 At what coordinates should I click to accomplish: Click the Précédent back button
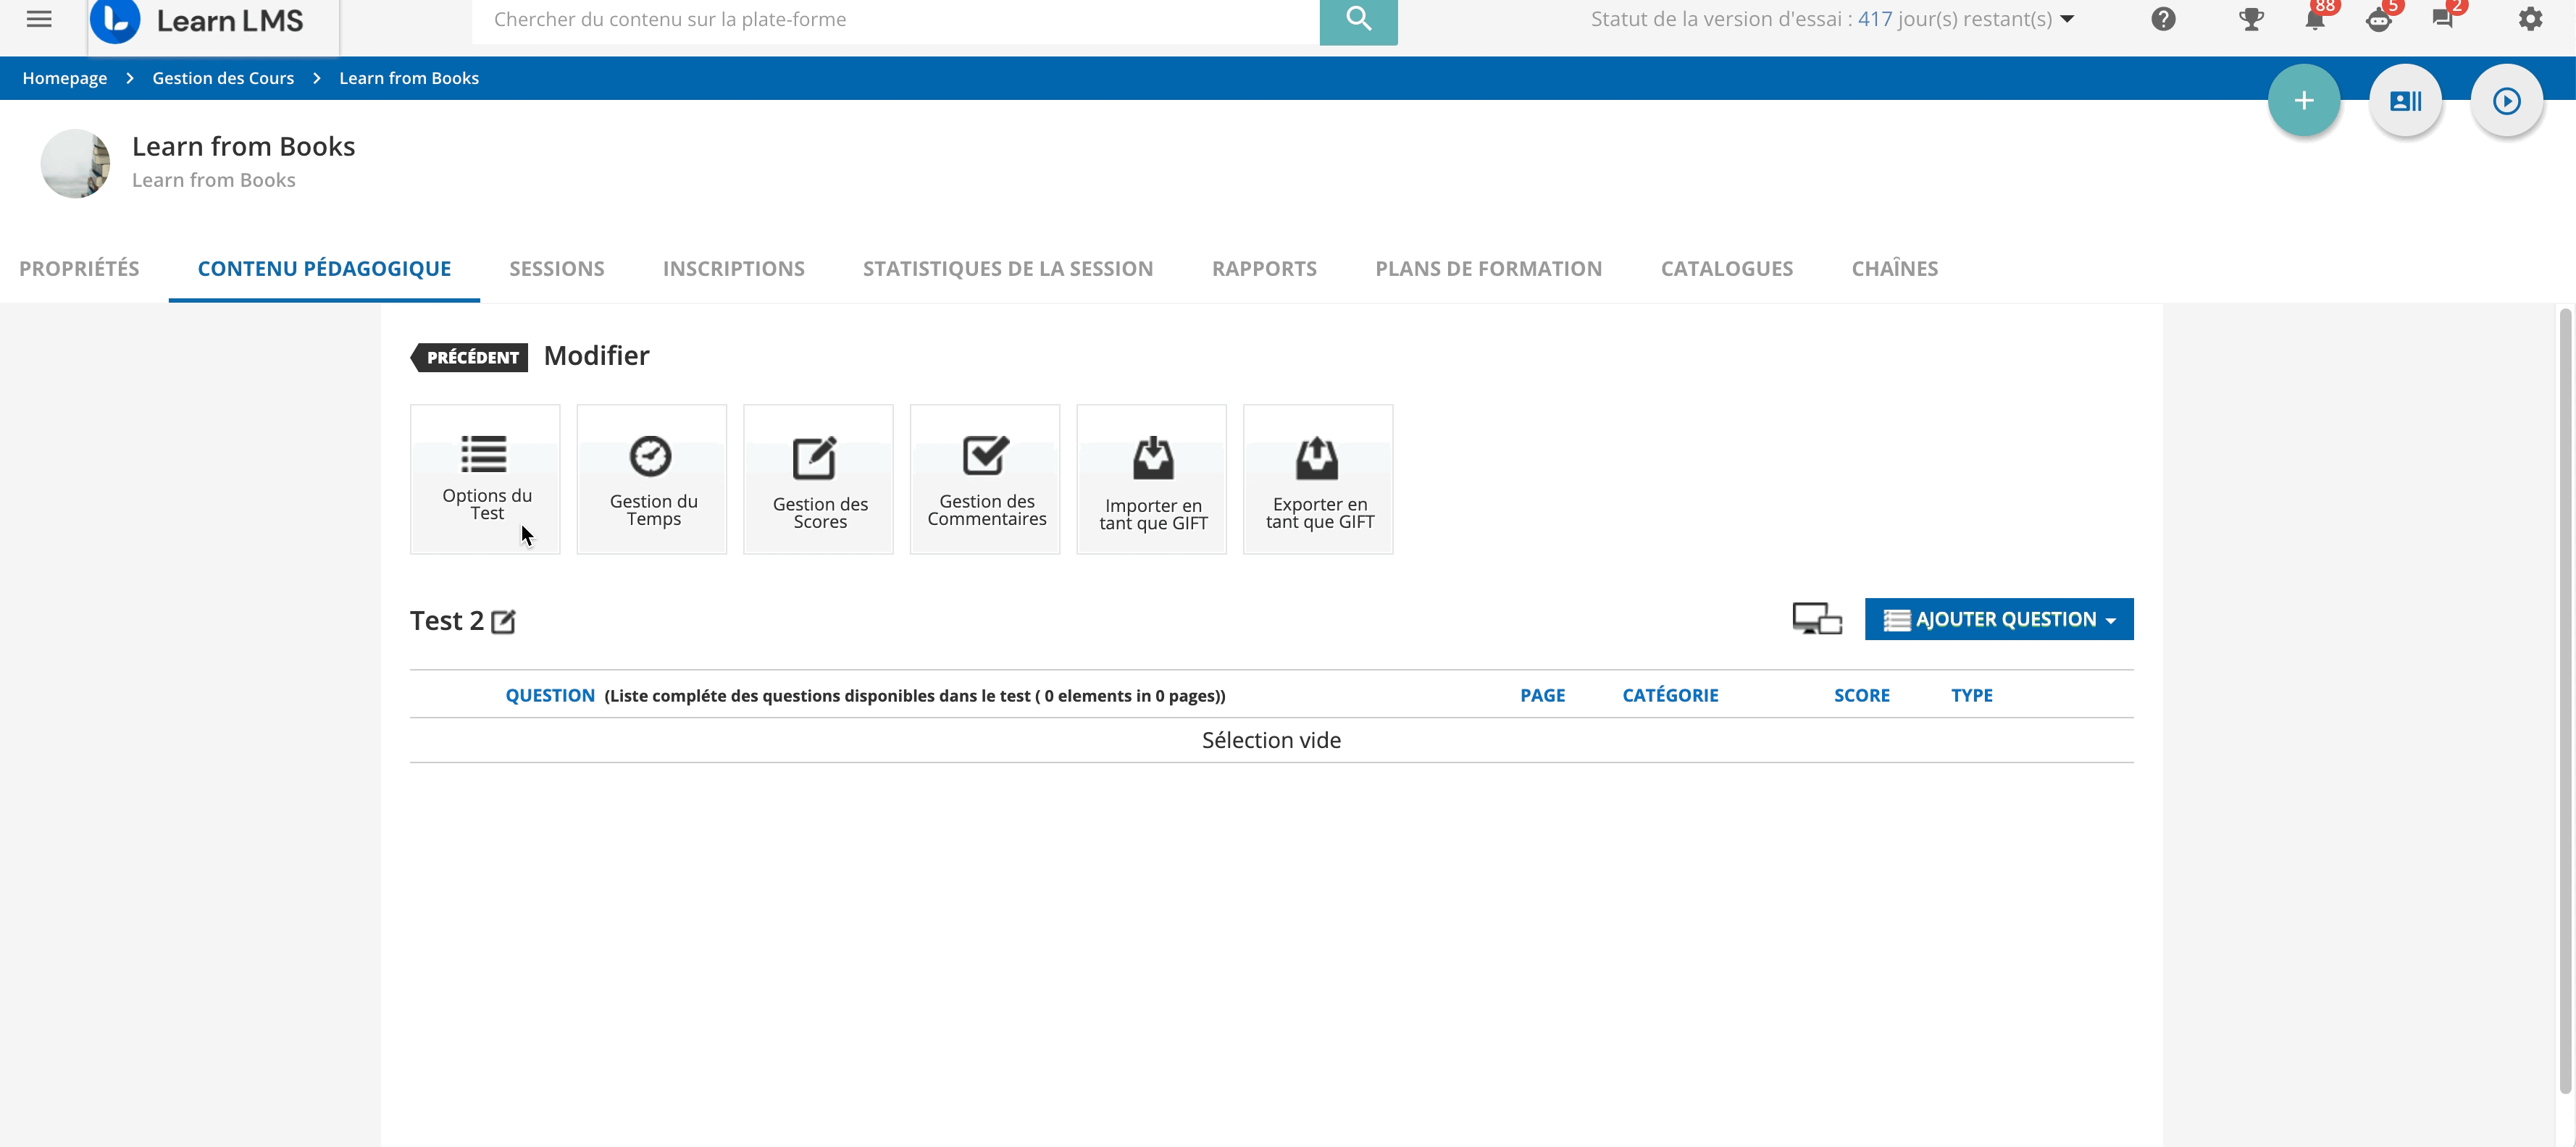[469, 357]
